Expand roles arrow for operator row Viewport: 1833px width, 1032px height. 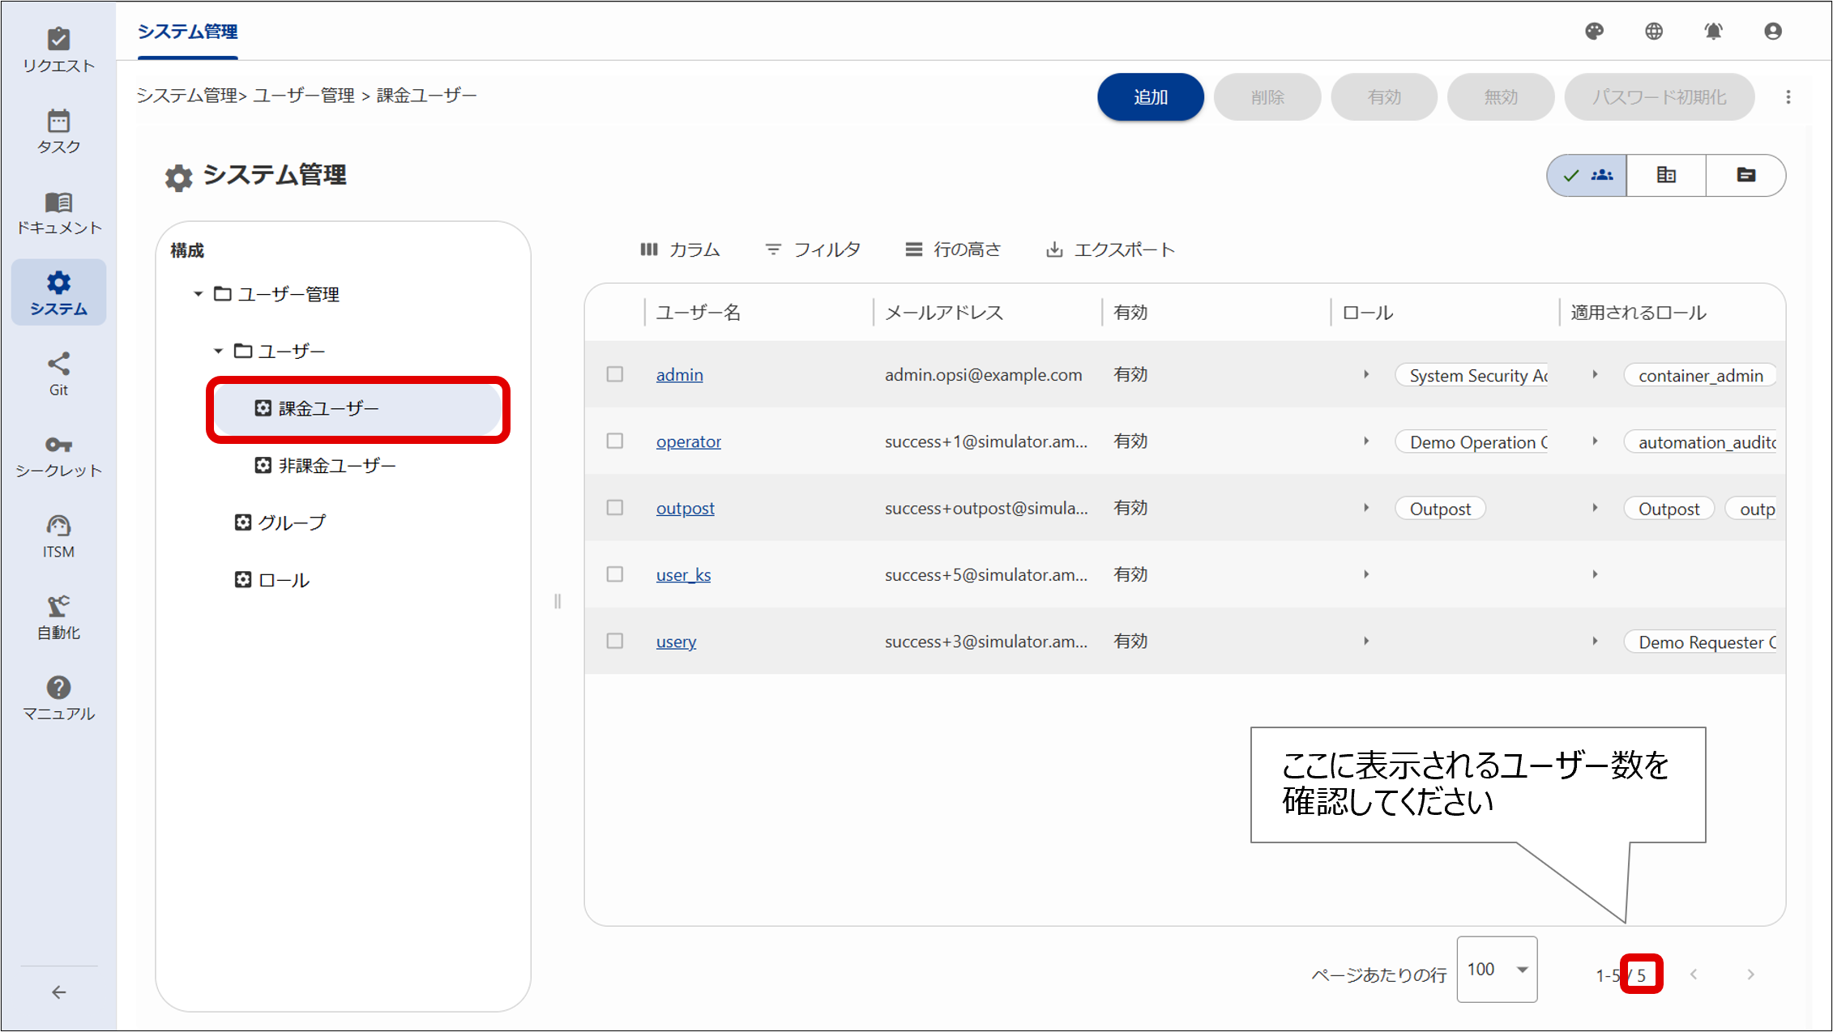pyautogui.click(x=1366, y=441)
